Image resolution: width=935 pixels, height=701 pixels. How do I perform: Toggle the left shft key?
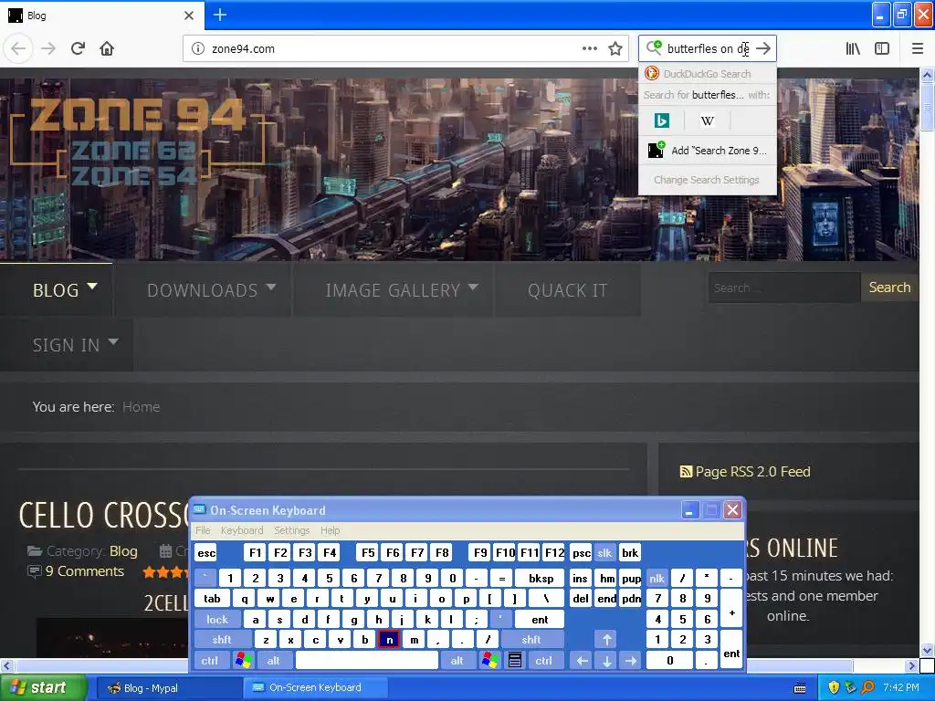[222, 640]
